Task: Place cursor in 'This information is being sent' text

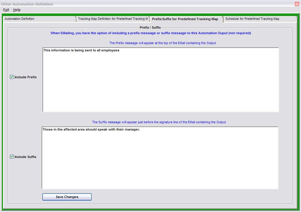Action: [81, 51]
